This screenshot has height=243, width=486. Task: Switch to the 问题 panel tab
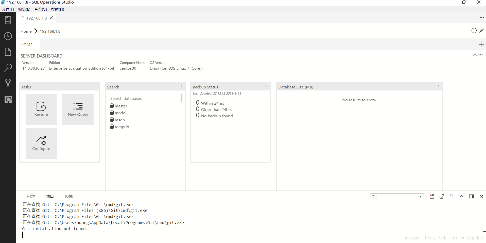31,196
